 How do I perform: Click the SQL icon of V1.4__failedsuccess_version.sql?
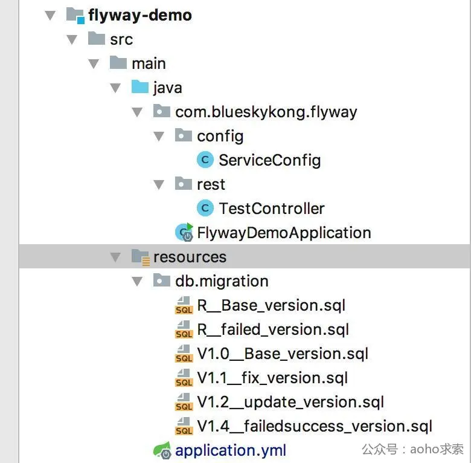click(184, 426)
